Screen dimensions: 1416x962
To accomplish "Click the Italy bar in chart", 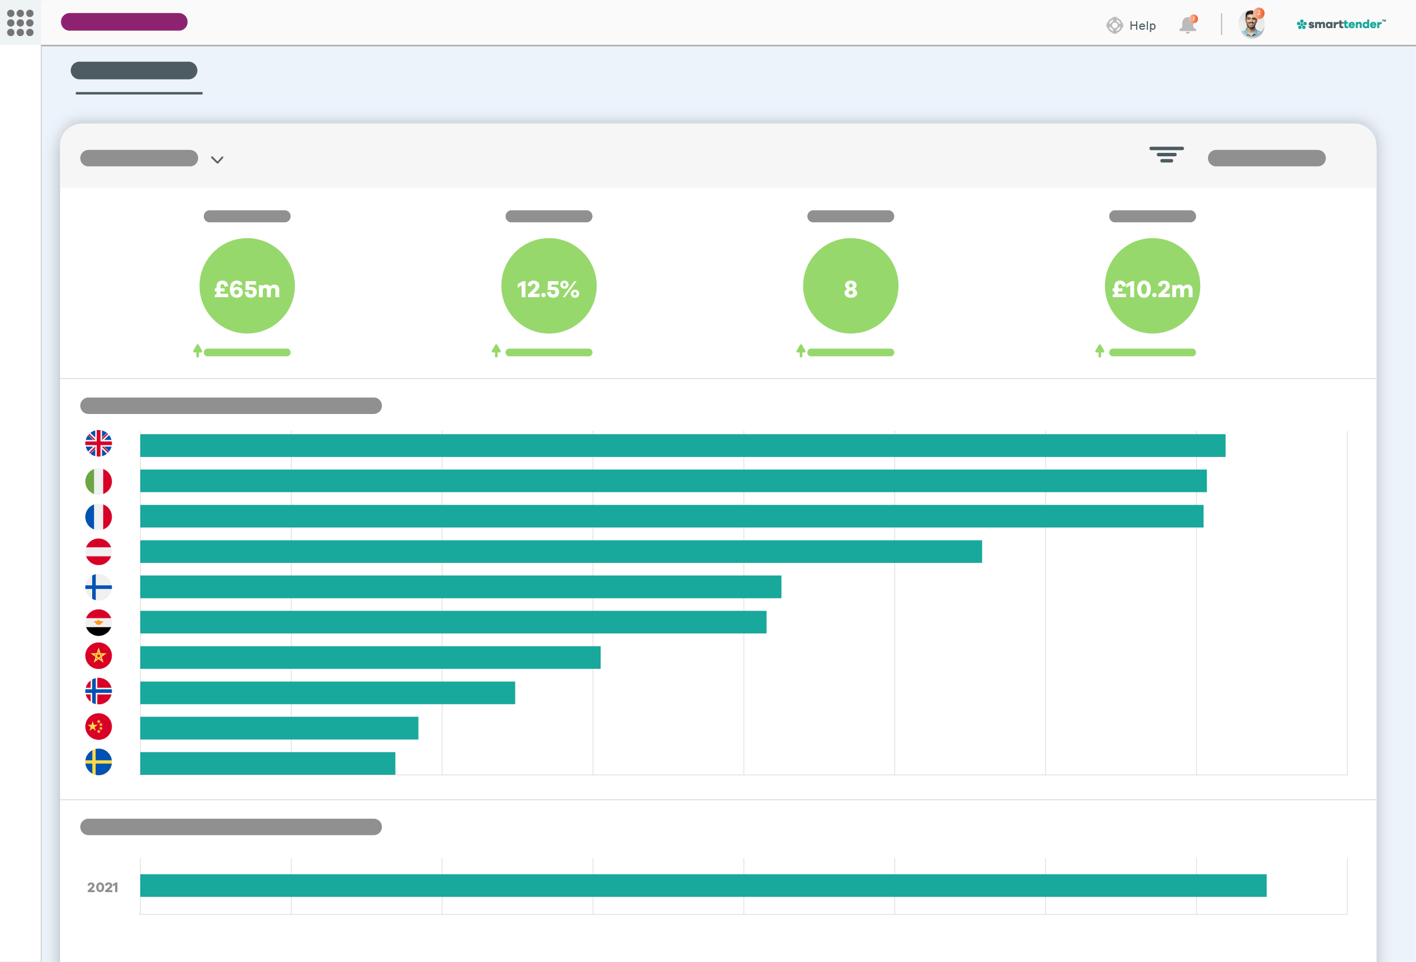I will tap(673, 480).
